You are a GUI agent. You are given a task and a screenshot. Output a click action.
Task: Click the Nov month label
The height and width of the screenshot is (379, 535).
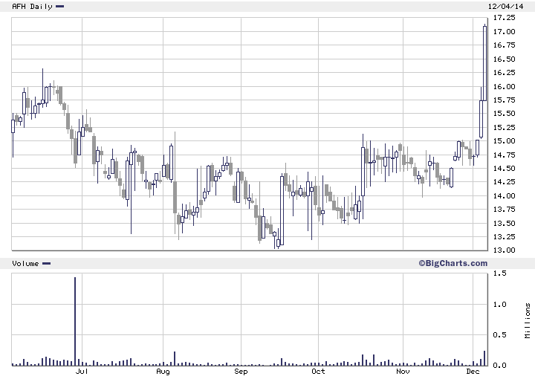(403, 371)
